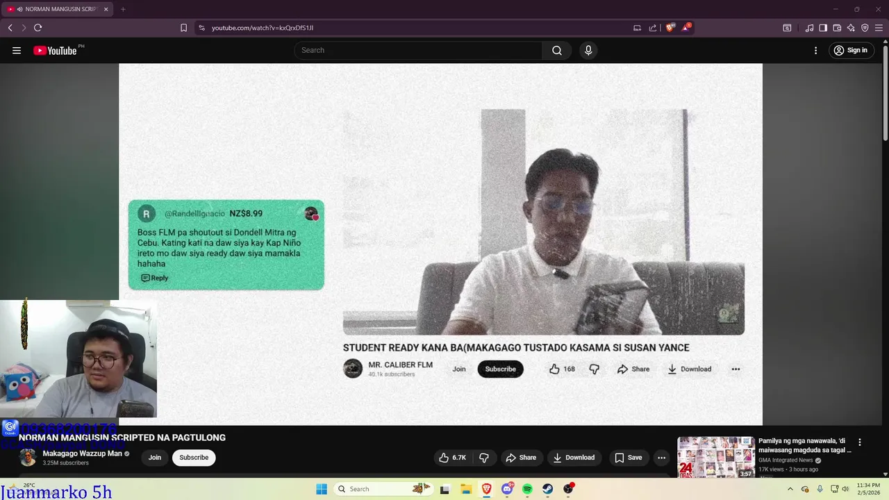Start voice search with microphone icon

588,50
